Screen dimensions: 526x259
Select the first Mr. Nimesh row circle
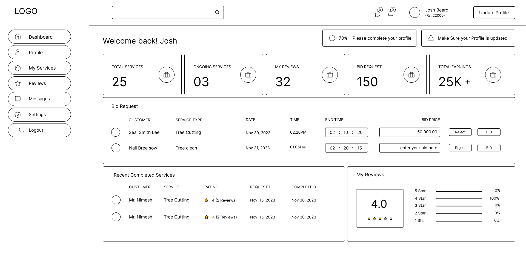click(x=116, y=200)
